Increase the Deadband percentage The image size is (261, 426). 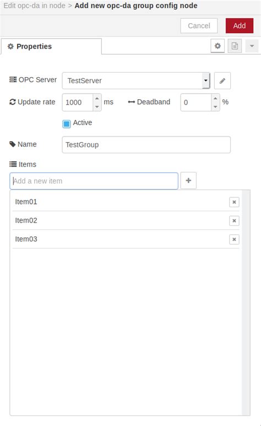[215, 98]
